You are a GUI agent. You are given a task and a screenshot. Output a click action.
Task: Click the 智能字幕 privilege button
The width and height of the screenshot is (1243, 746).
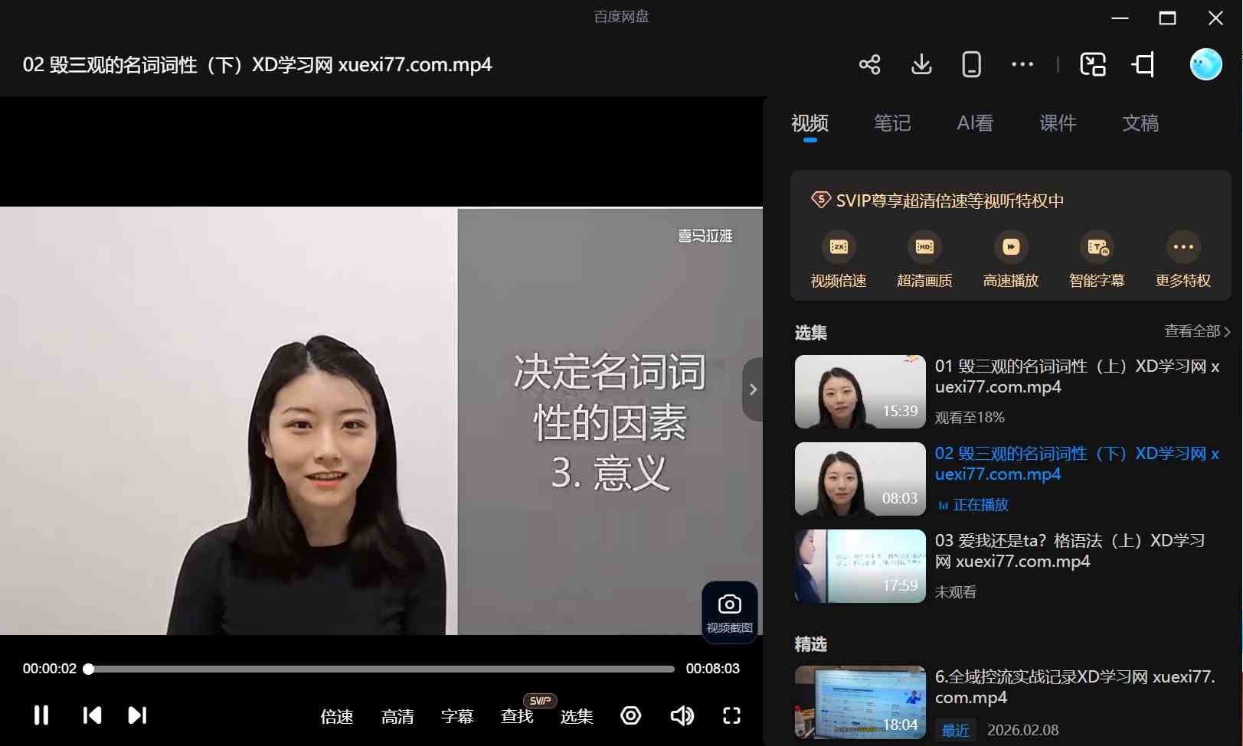1097,259
